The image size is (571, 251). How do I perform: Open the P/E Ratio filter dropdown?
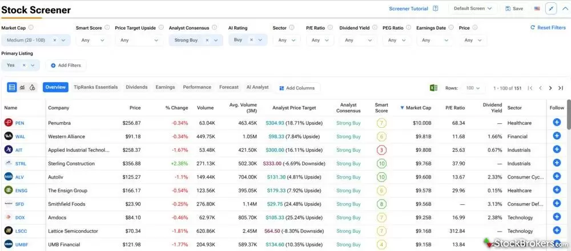pos(320,40)
